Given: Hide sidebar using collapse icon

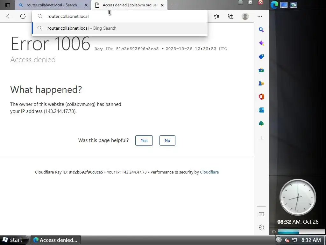Looking at the screenshot, I should pos(261,214).
